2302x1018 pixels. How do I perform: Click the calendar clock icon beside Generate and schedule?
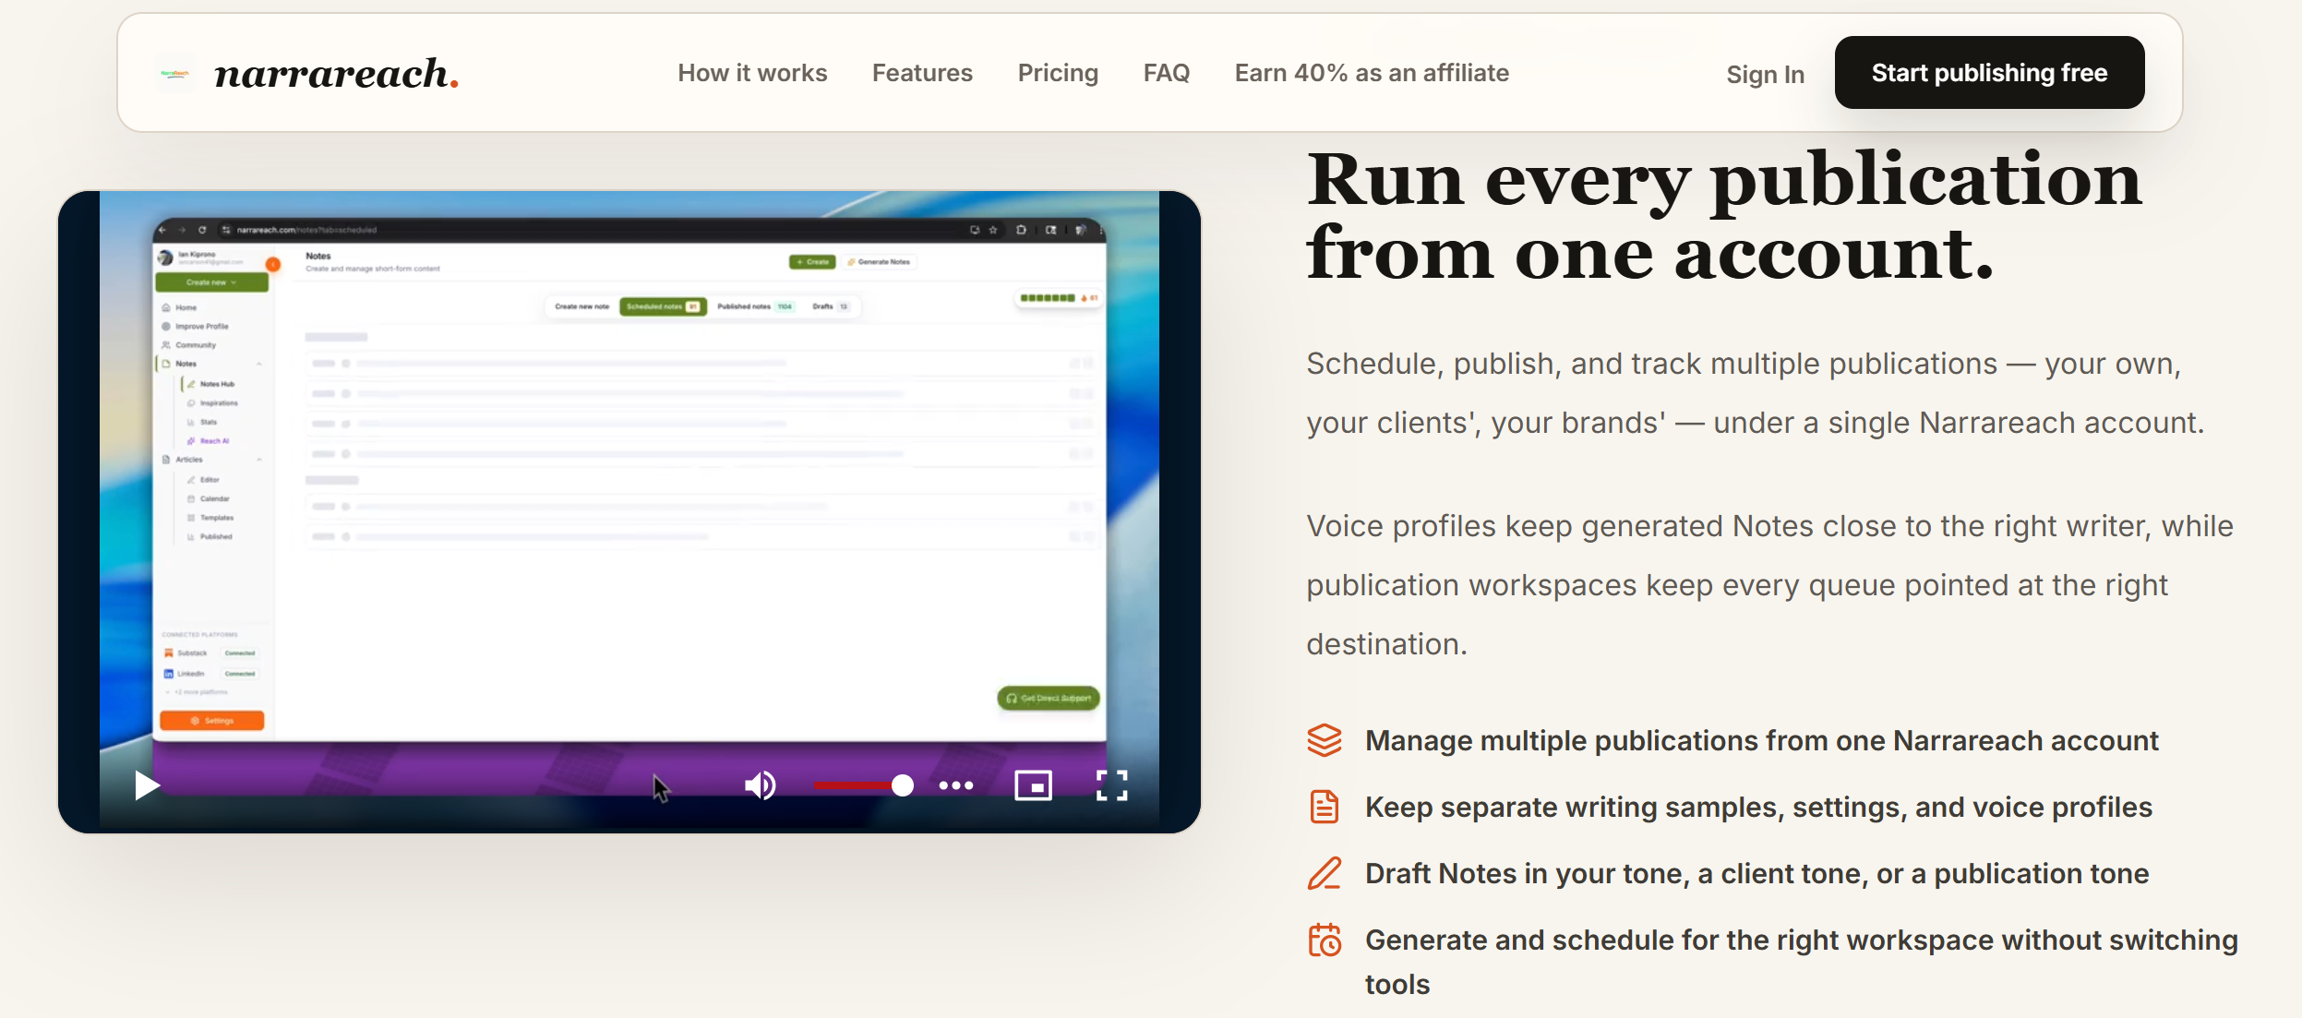(x=1325, y=940)
